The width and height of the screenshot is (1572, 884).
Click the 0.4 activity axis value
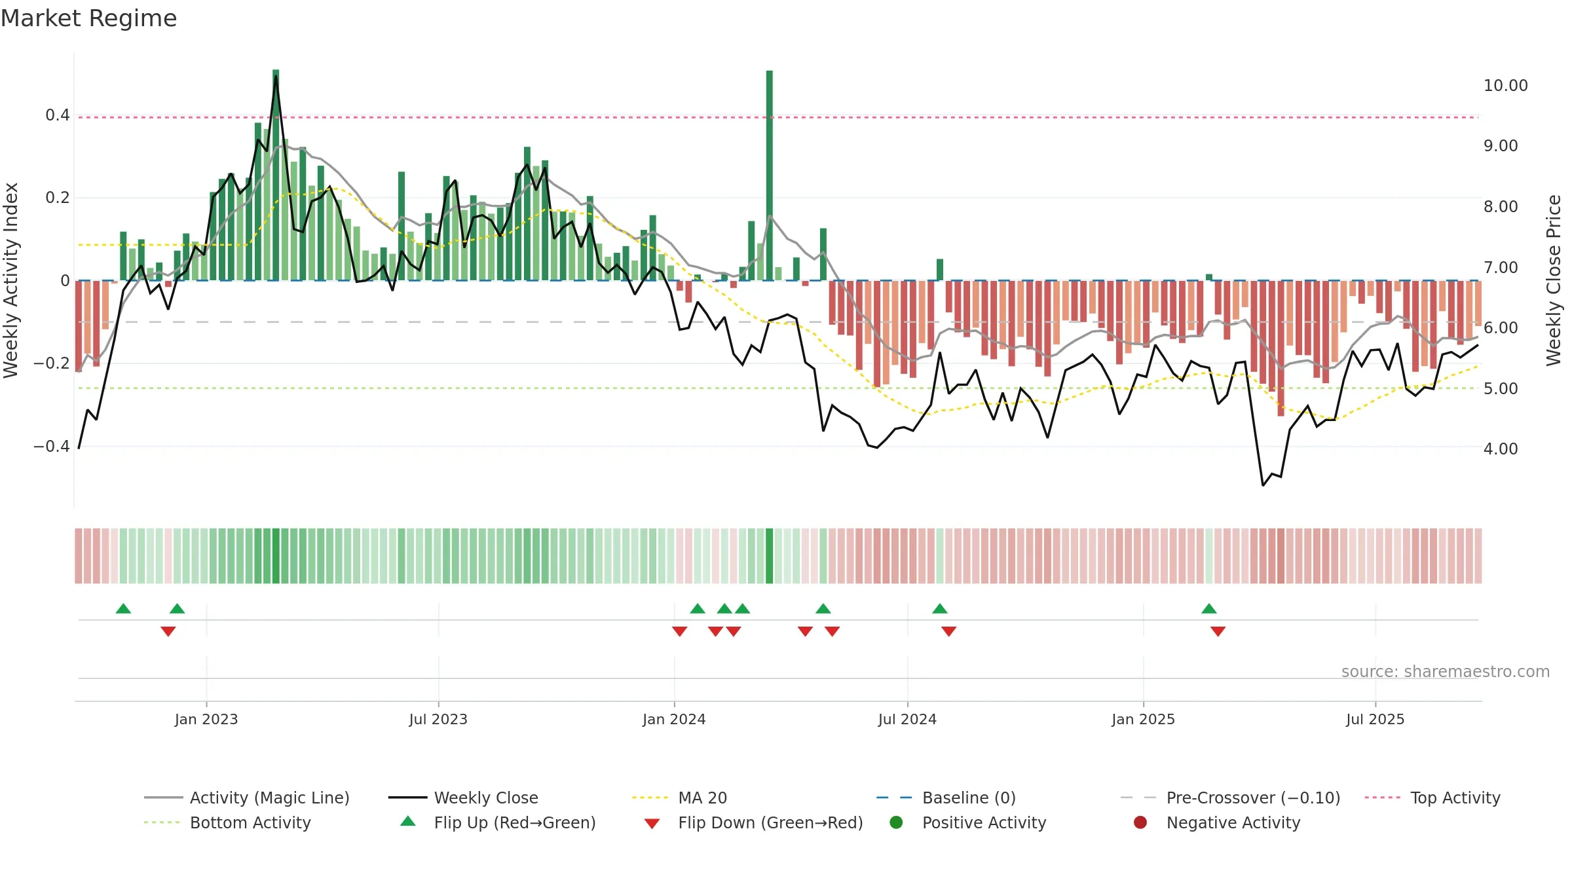point(58,115)
